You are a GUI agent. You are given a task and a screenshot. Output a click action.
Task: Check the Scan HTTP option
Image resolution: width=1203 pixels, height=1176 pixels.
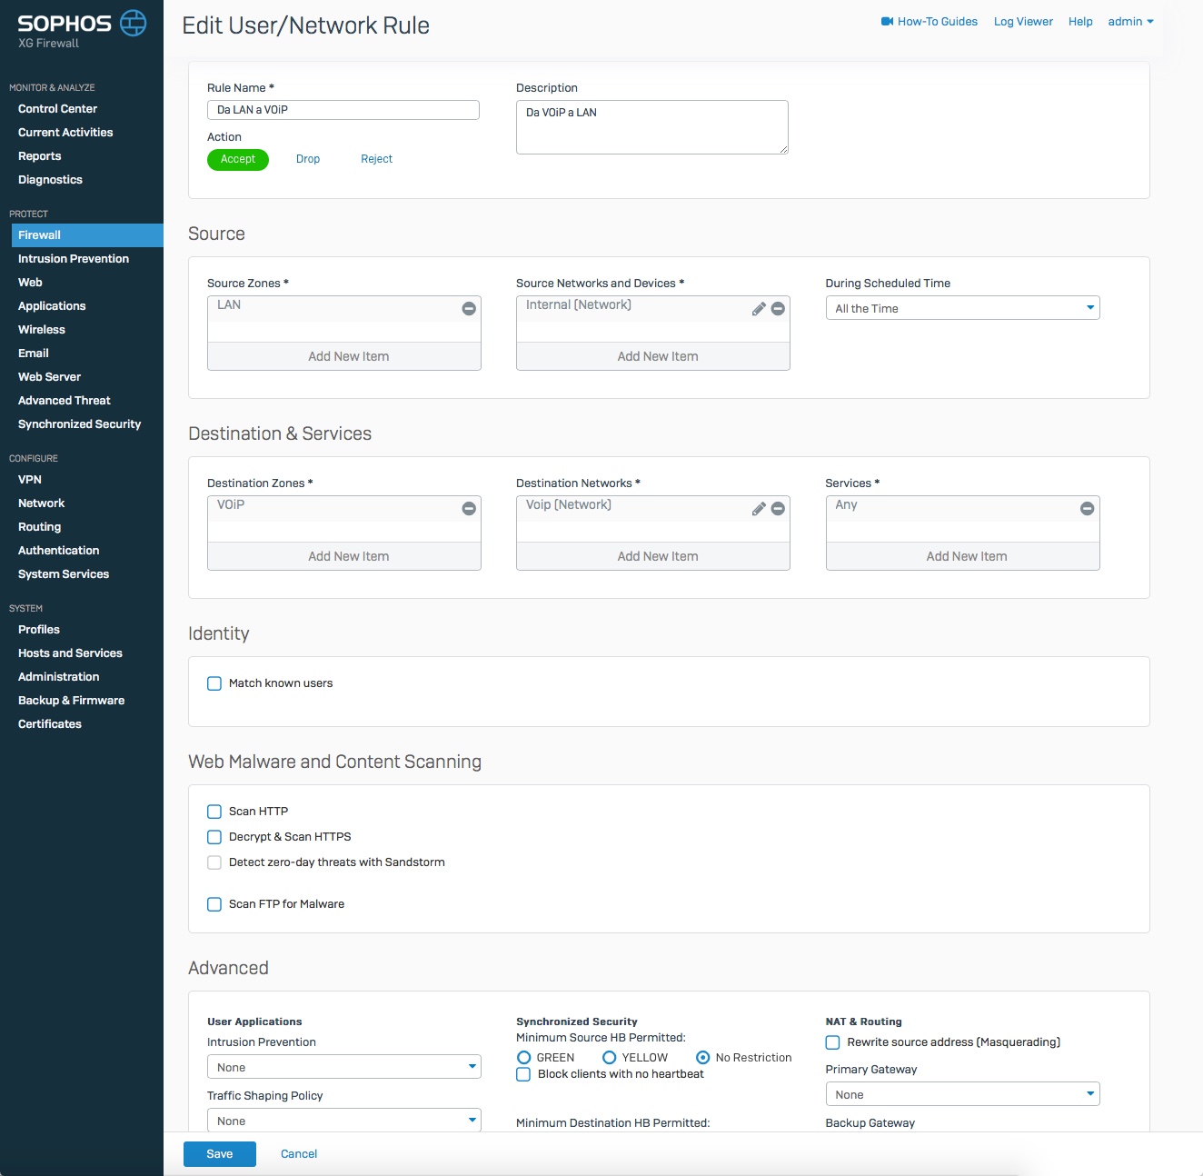214,812
